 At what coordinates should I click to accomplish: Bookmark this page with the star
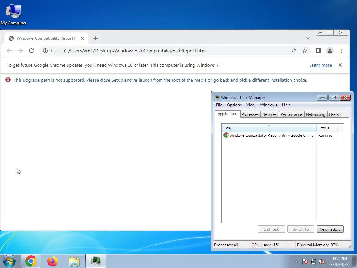pyautogui.click(x=305, y=51)
